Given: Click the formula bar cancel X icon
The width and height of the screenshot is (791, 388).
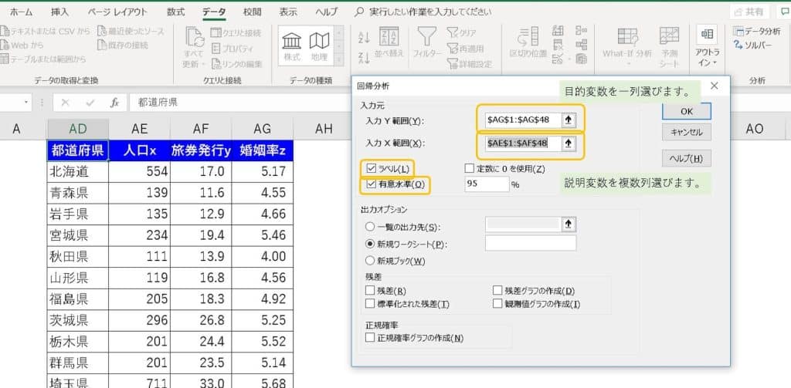Looking at the screenshot, I should point(65,103).
